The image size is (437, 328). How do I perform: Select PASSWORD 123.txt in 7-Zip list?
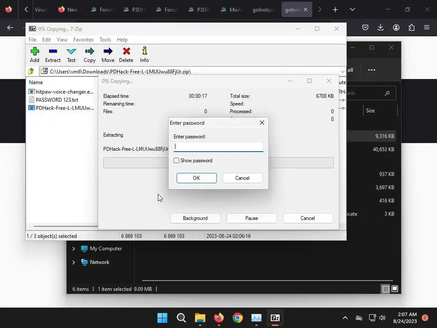pyautogui.click(x=53, y=100)
